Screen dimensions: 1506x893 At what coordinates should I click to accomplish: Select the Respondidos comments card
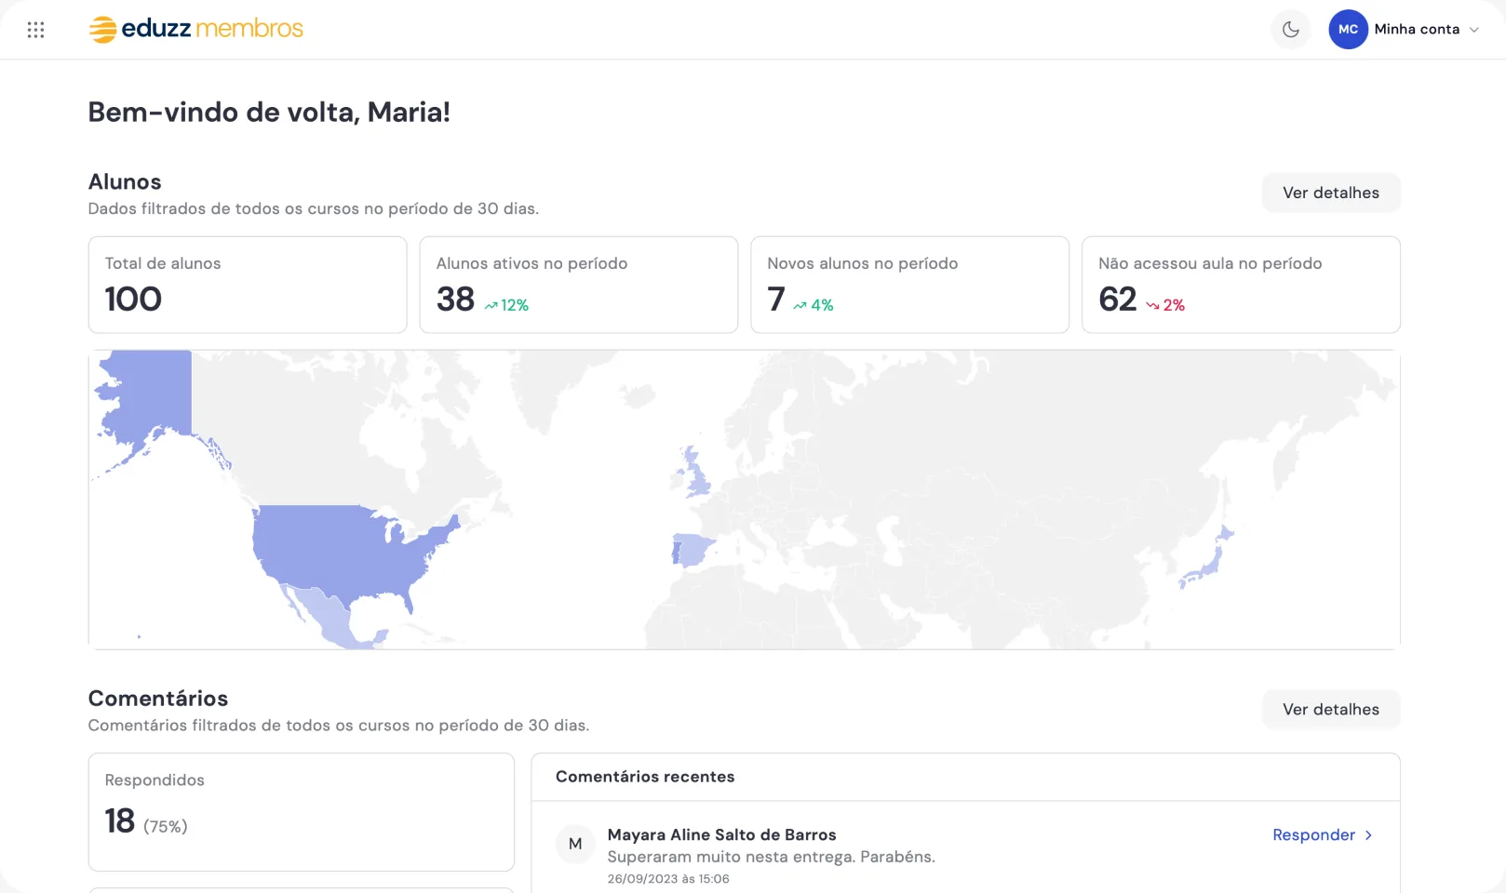click(x=302, y=812)
